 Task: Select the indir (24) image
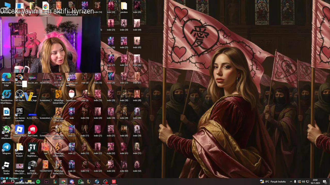[111, 7]
